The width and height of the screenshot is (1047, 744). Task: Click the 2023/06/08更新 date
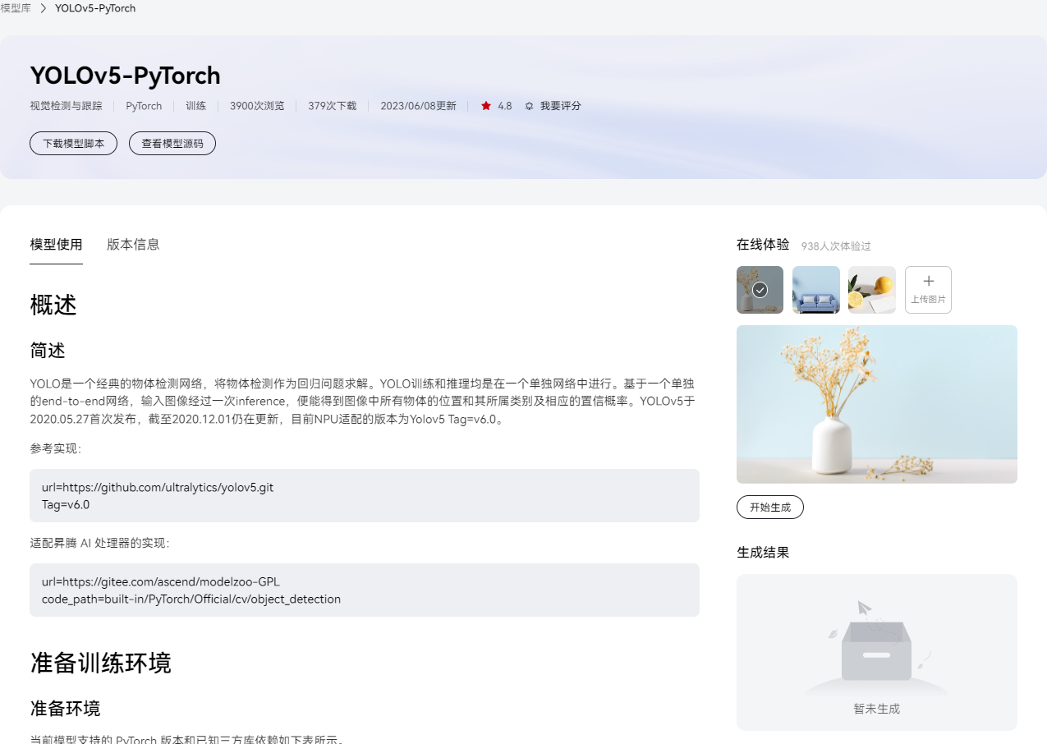[418, 106]
